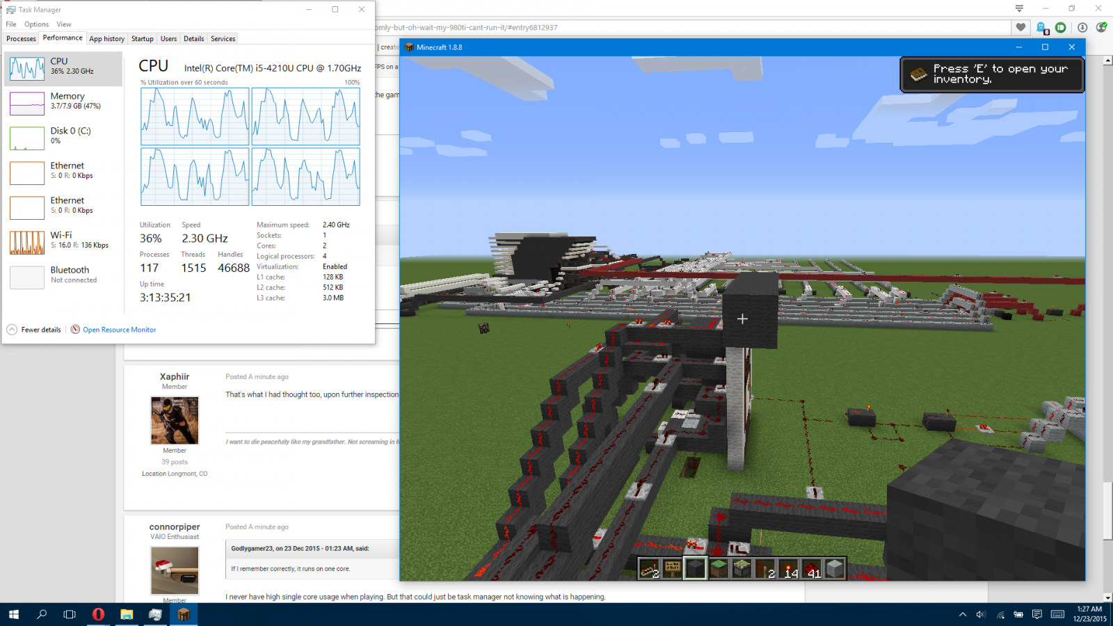The width and height of the screenshot is (1113, 626).
Task: Open File Explorer from taskbar
Action: coord(127,614)
